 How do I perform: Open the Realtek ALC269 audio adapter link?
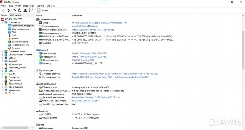tap(111, 77)
